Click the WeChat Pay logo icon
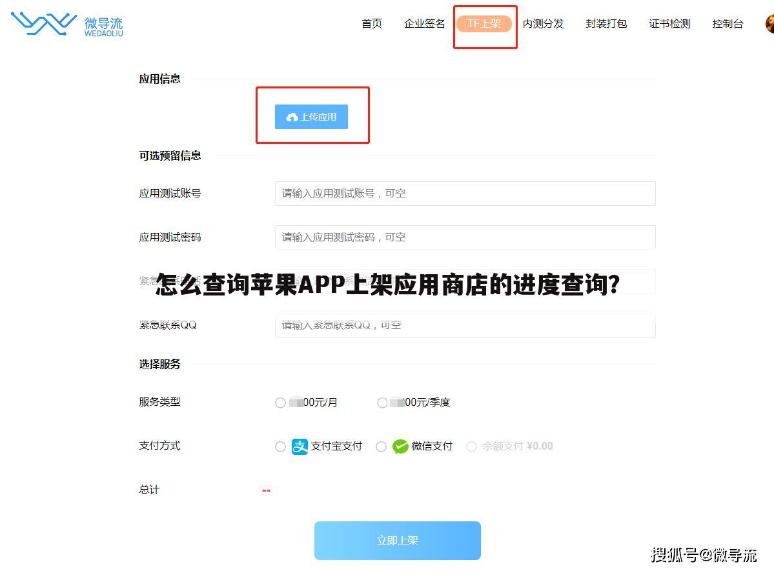The image size is (774, 571). 400,446
